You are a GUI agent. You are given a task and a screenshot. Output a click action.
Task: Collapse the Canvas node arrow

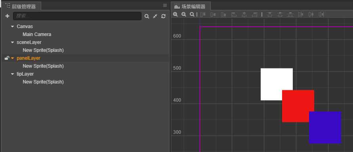12,27
